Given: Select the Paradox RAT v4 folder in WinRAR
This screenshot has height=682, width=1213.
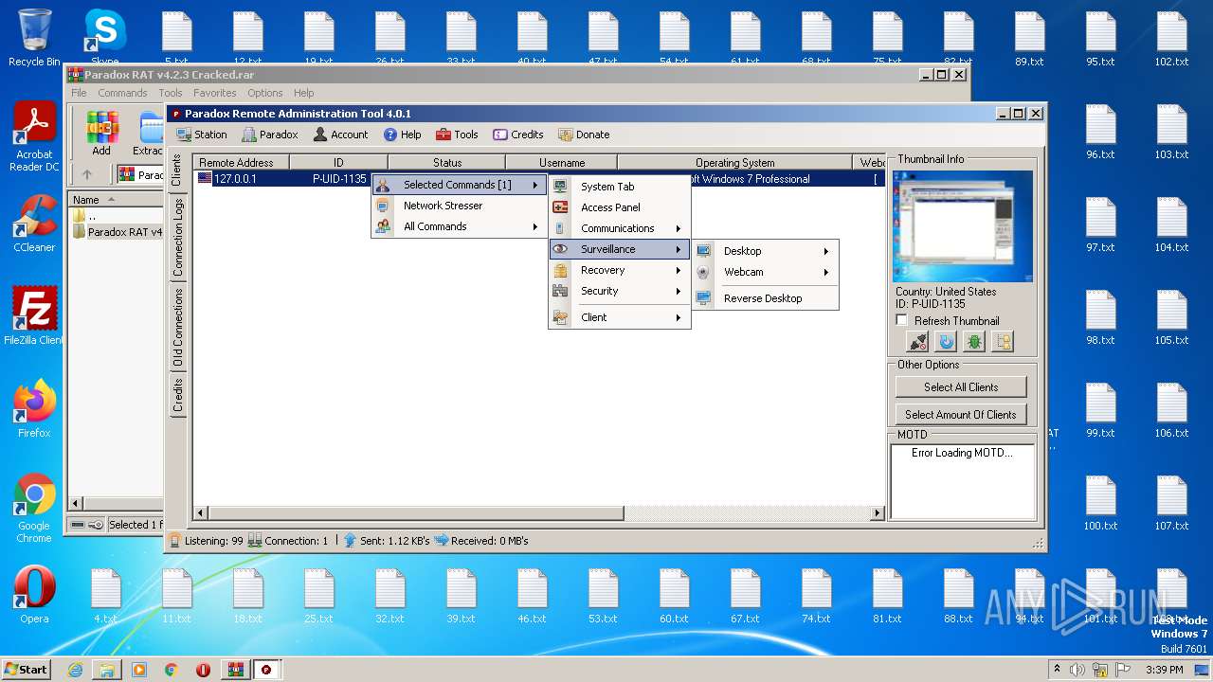Looking at the screenshot, I should (x=118, y=232).
